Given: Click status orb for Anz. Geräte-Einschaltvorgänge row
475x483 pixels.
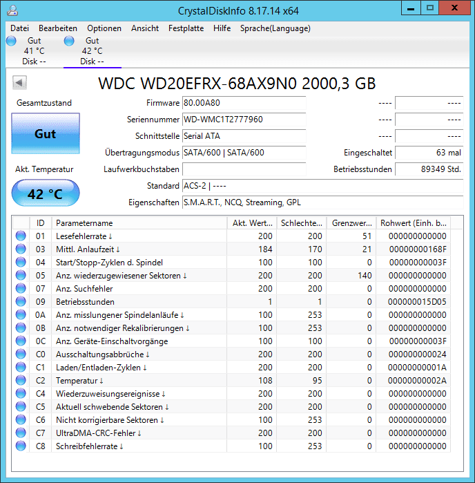Looking at the screenshot, I should coord(21,341).
